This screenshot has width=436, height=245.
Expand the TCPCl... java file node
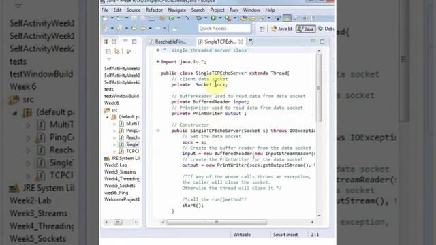114,152
